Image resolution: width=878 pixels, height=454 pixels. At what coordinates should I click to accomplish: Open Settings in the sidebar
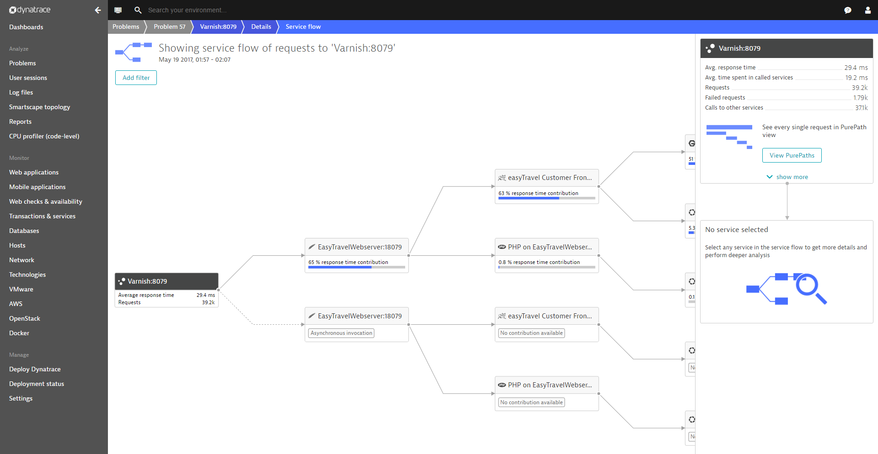tap(21, 399)
